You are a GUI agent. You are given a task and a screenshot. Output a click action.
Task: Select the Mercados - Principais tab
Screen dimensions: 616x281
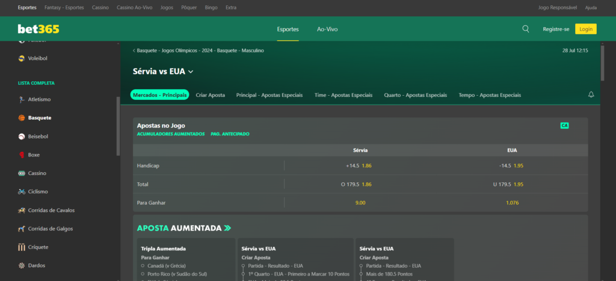click(159, 94)
